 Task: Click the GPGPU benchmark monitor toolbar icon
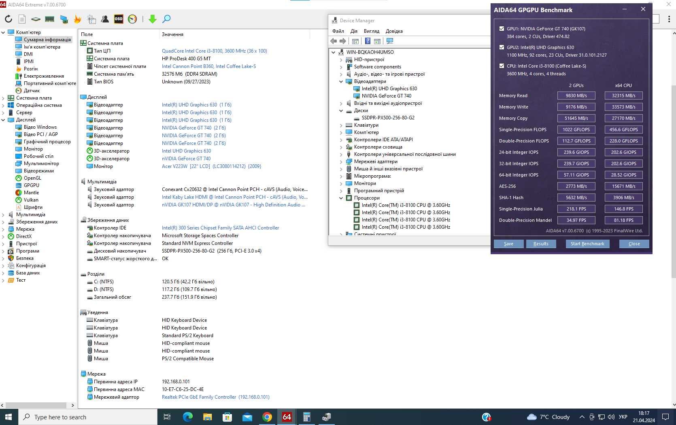coord(64,19)
